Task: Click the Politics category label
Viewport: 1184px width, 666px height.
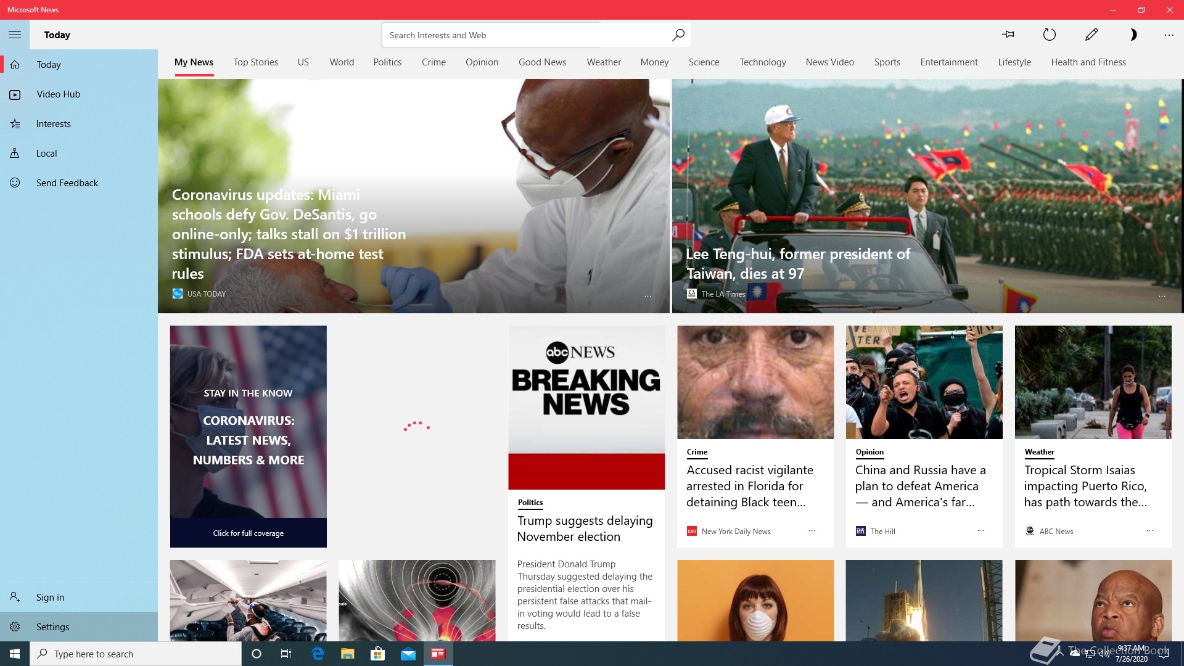Action: coord(530,503)
